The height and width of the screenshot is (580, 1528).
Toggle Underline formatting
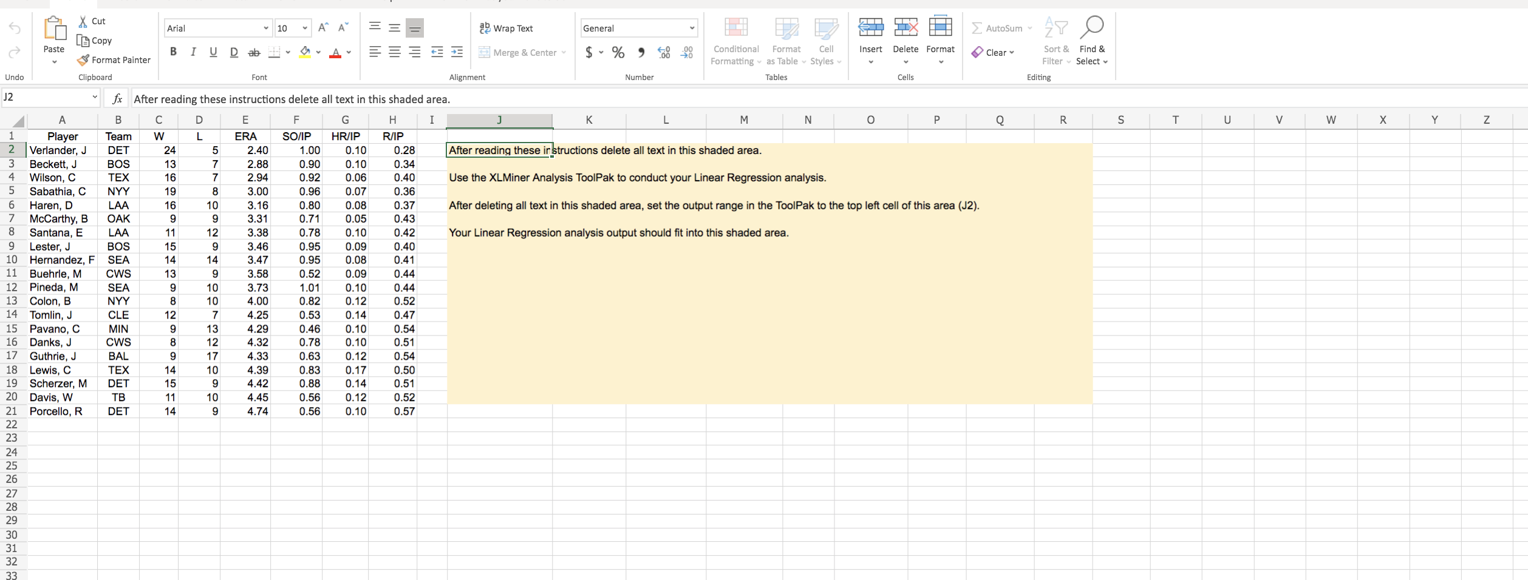coord(213,52)
